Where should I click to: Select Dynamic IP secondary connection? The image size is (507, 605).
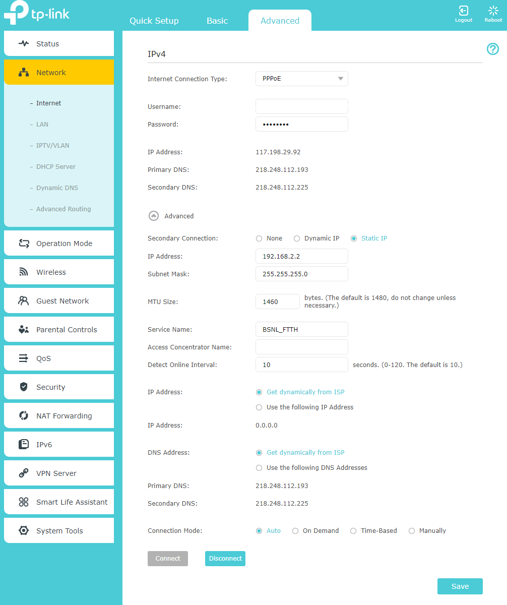297,238
